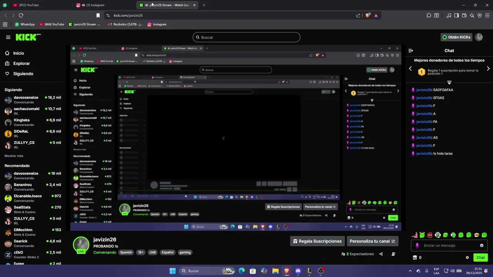The height and width of the screenshot is (277, 493).
Task: Open the Windows Start menu
Action: pyautogui.click(x=173, y=271)
